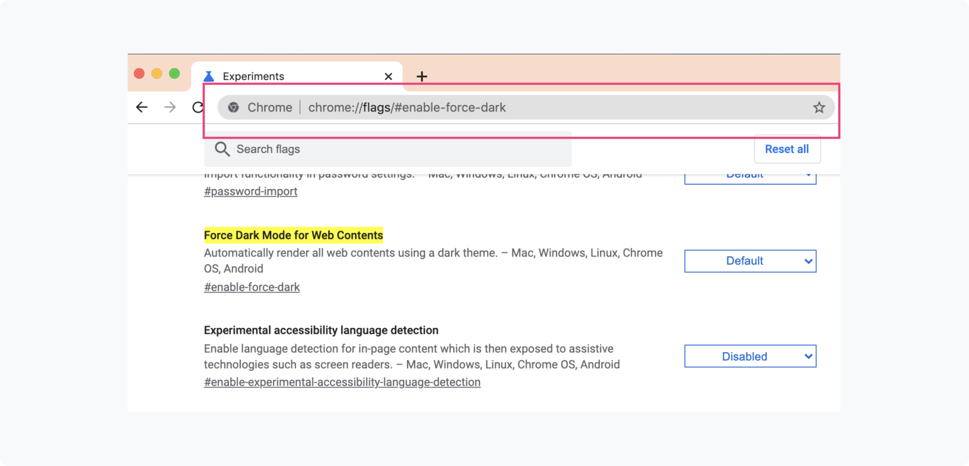
Task: Click the bookmark star in the address bar
Action: click(x=818, y=107)
